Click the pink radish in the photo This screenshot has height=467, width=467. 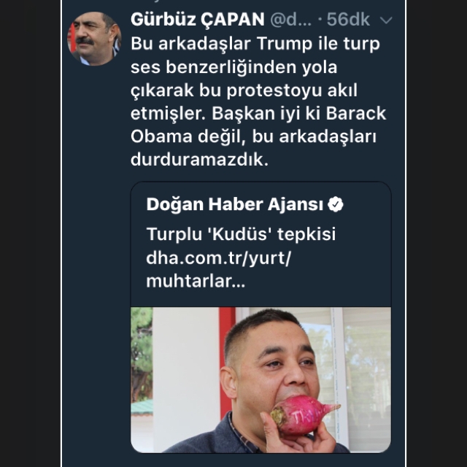[x=304, y=415]
